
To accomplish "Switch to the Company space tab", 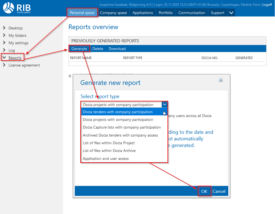I will tap(114, 13).
